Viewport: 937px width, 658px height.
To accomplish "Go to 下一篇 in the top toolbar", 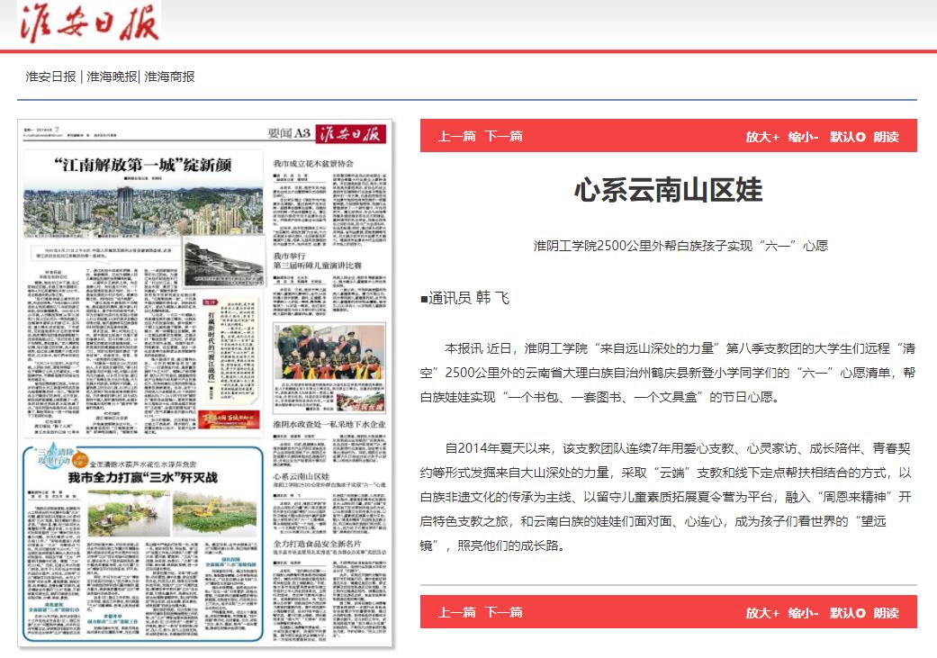I will pyautogui.click(x=503, y=137).
